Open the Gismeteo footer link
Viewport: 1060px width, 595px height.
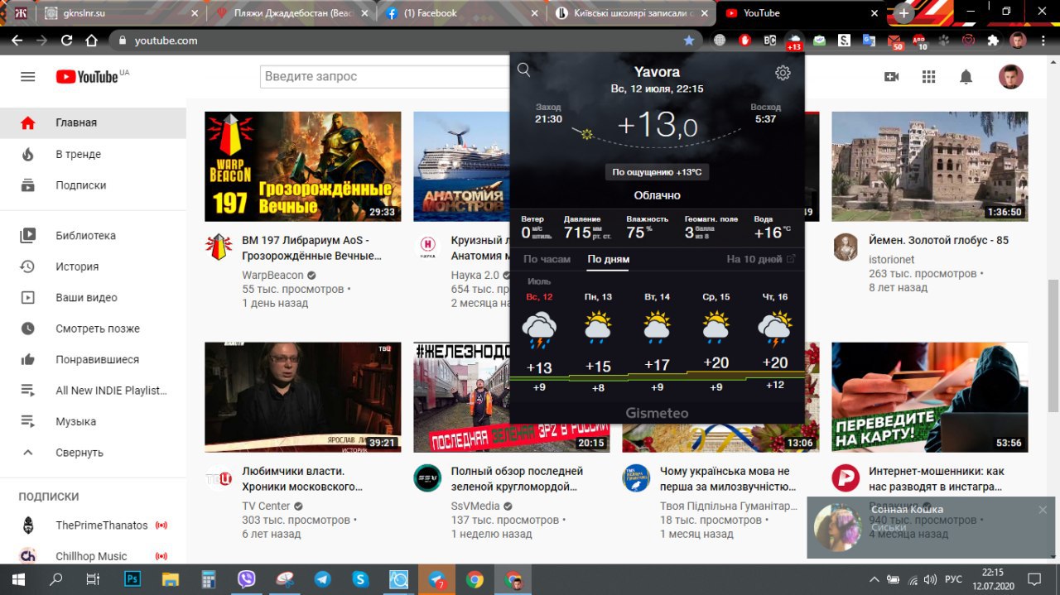pyautogui.click(x=657, y=413)
